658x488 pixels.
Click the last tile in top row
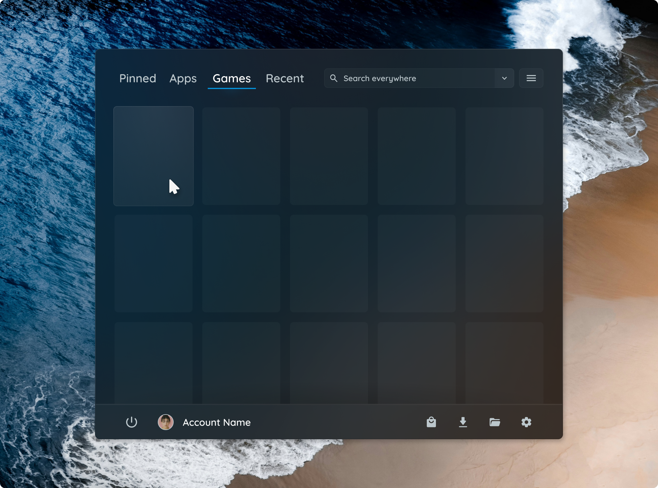[504, 156]
